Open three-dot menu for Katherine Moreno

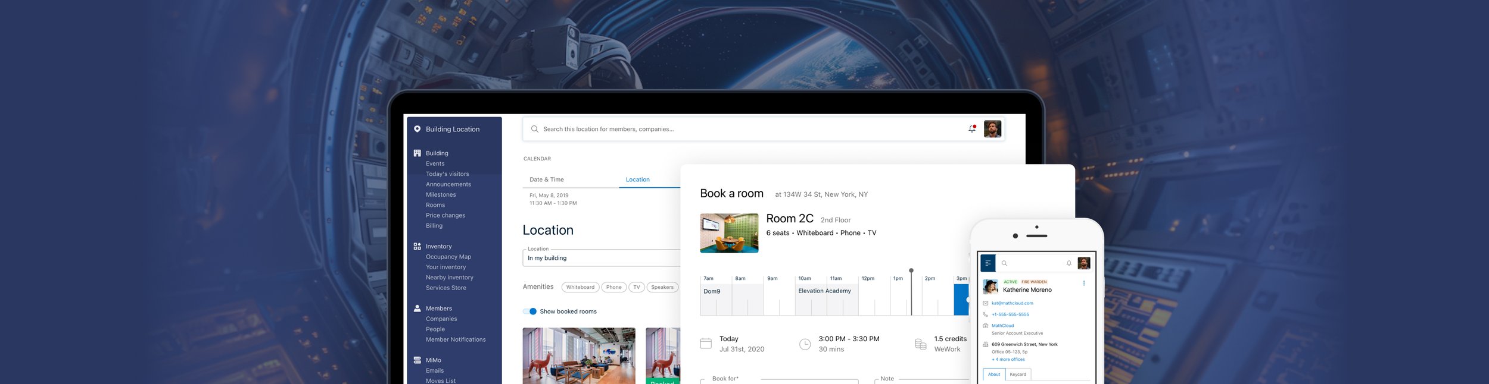pyautogui.click(x=1084, y=284)
